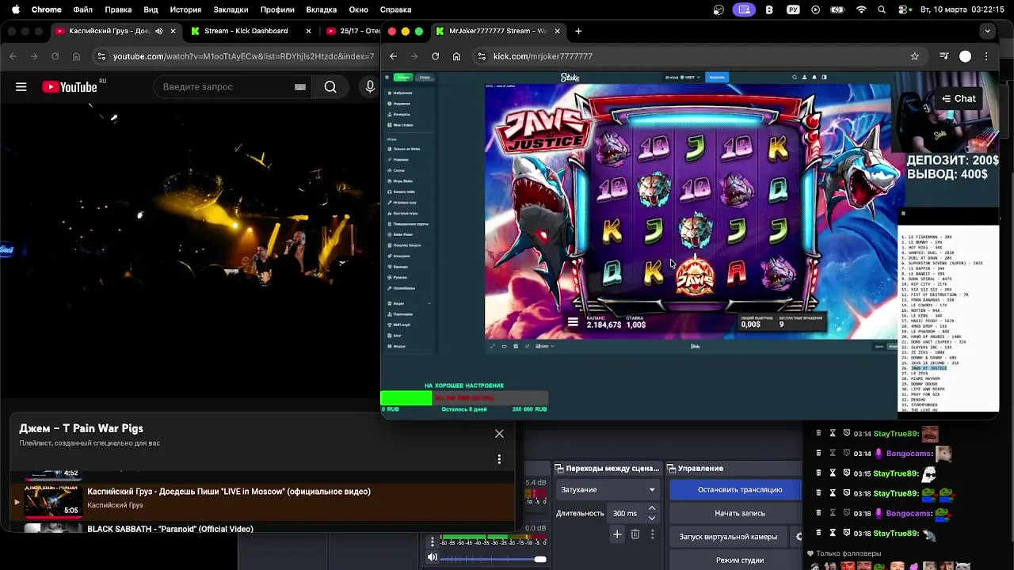Image resolution: width=1014 pixels, height=570 pixels.
Task: Click hourglass timeout icon on 03:14 Bongocams message
Action: point(833,454)
